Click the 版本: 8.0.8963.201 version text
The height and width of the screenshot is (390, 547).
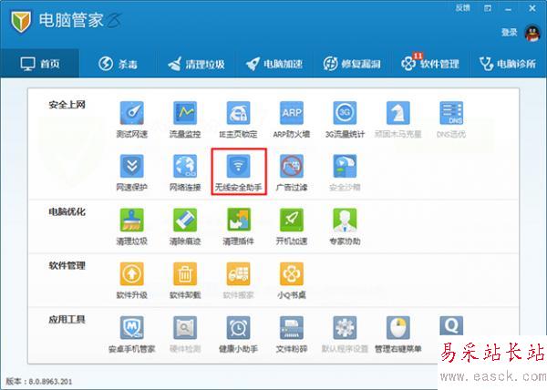pos(39,381)
